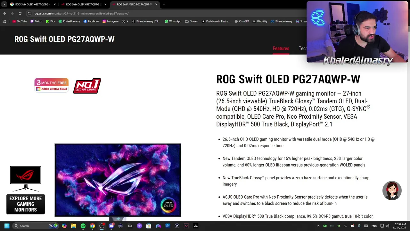The image size is (410, 231).
Task: Switch language via ENG indicator
Action: [374, 226]
